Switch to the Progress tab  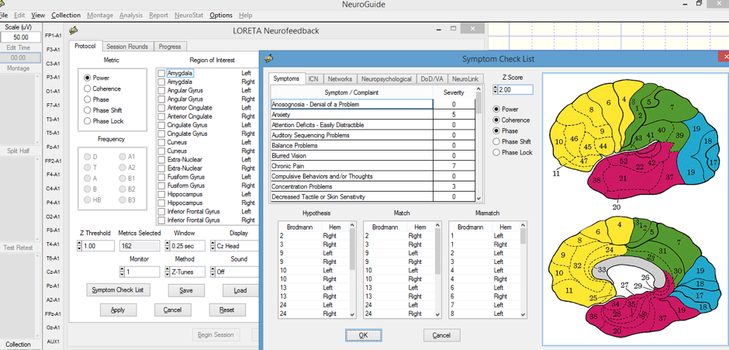(x=170, y=47)
